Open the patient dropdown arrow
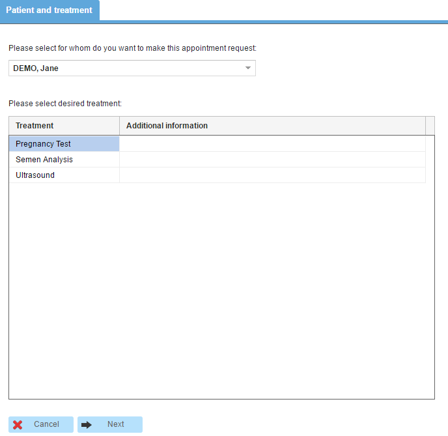The width and height of the screenshot is (448, 436). pyautogui.click(x=247, y=68)
